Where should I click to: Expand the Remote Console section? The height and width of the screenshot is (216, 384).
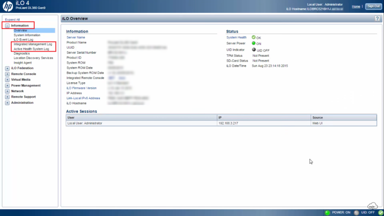coord(7,74)
